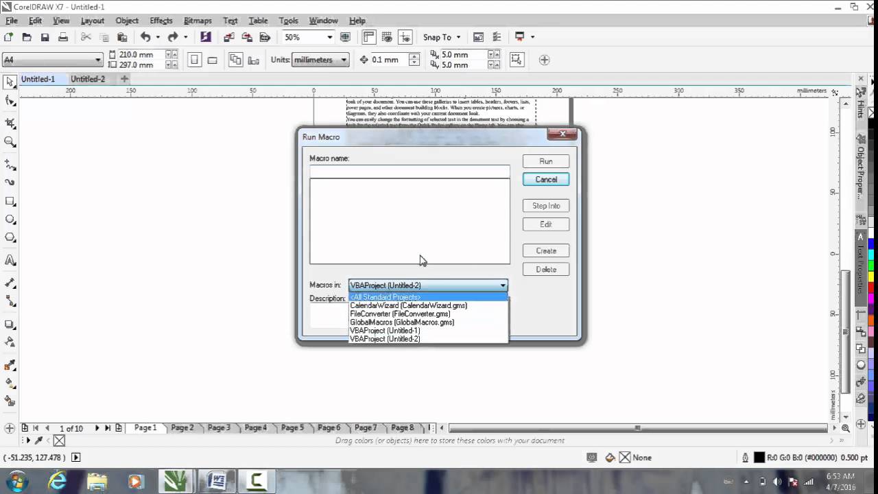
Task: Choose All Standard Projects in the list
Action: 429,297
